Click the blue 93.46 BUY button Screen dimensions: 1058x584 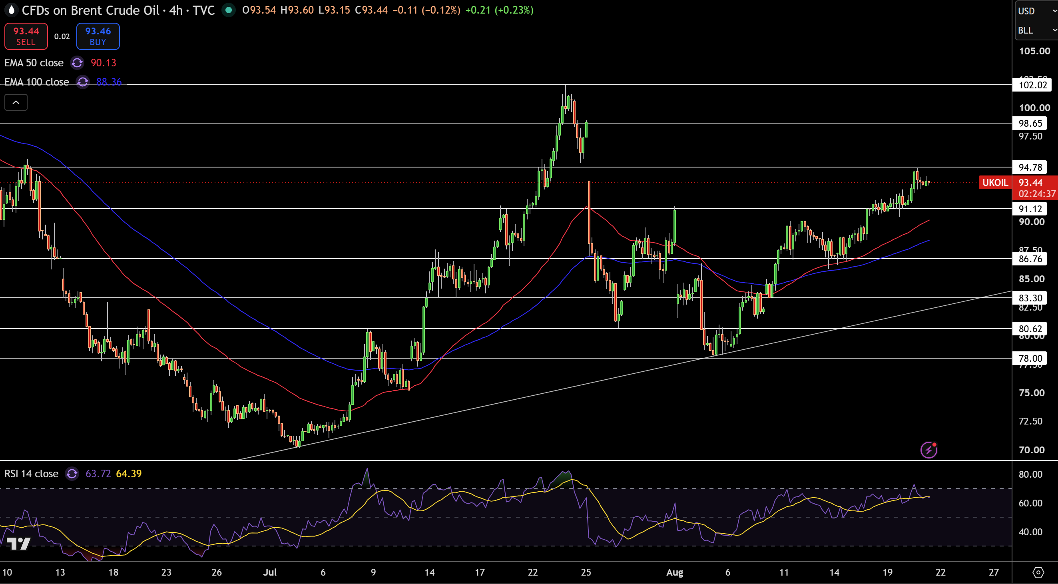[x=98, y=36]
